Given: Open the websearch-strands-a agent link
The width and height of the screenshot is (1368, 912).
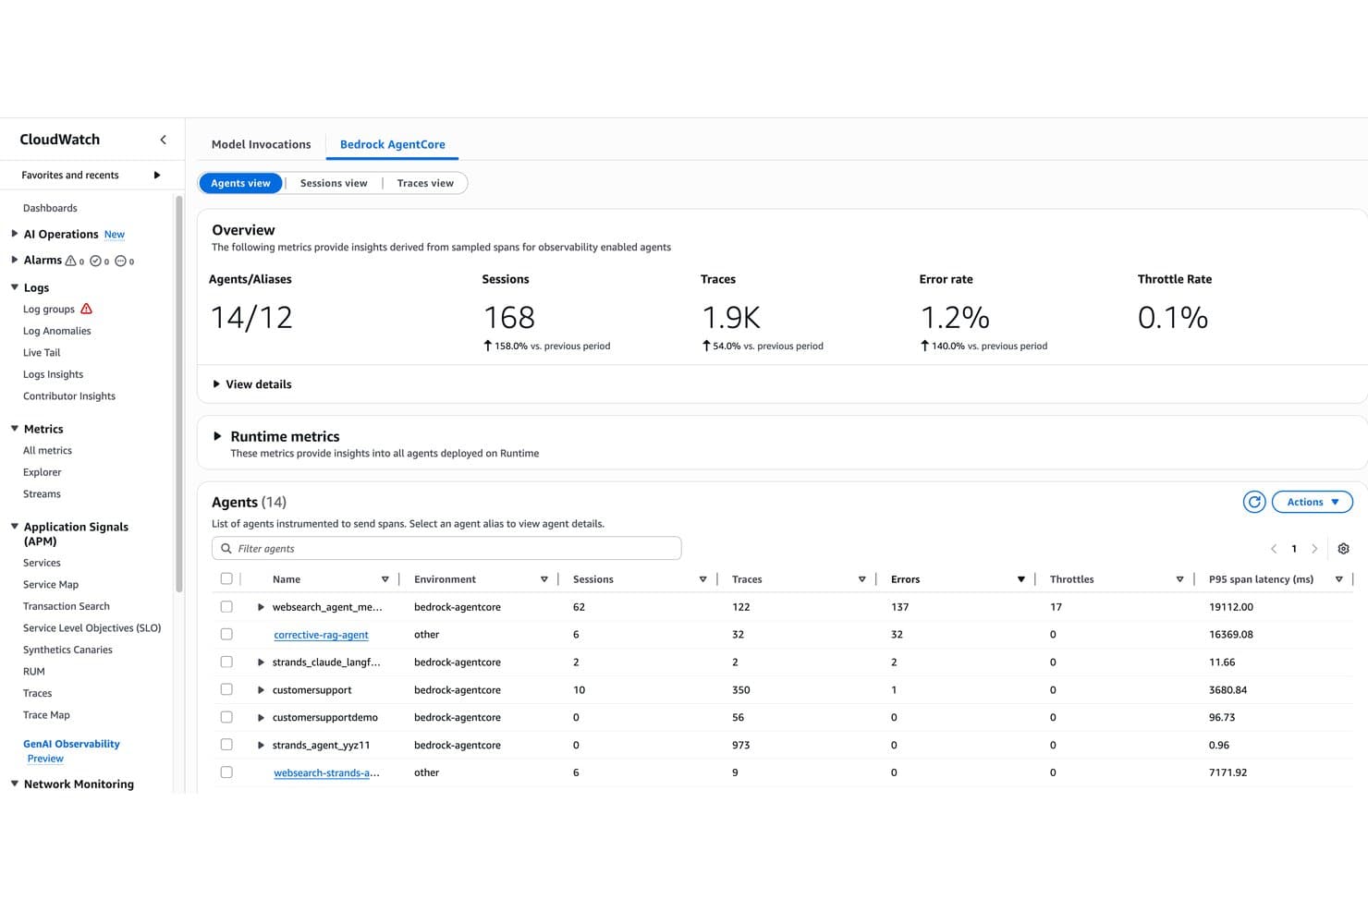Looking at the screenshot, I should click(x=326, y=772).
